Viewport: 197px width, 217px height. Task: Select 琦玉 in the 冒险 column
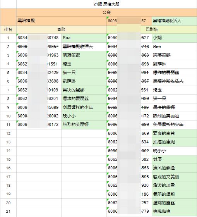tap(84, 64)
